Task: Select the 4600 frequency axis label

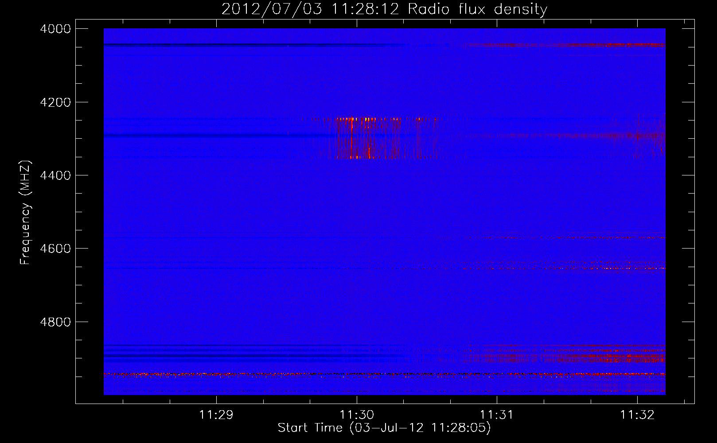Action: click(55, 249)
